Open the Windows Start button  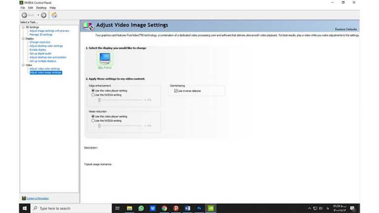[x=25, y=208]
